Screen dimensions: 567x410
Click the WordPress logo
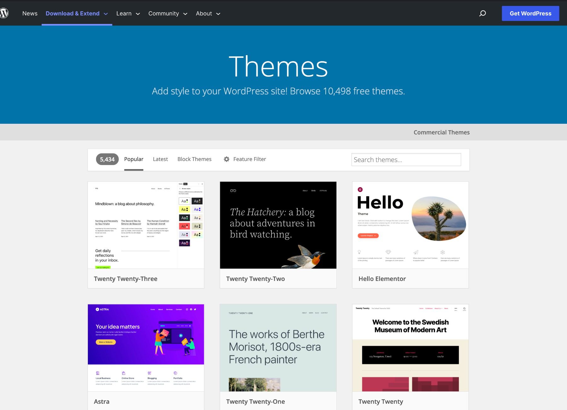[x=4, y=13]
